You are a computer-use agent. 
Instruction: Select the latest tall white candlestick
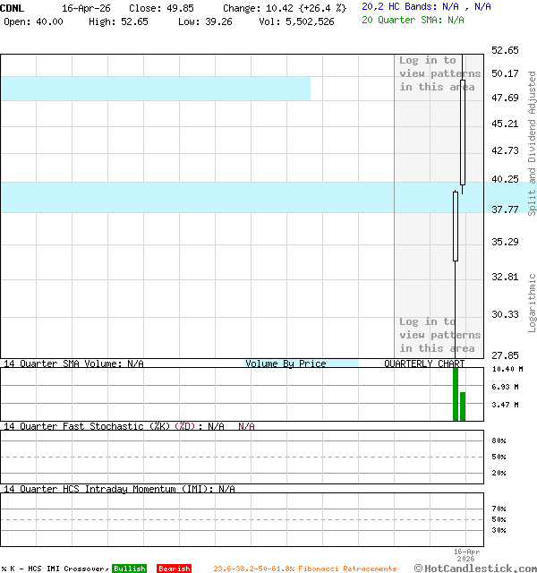(463, 132)
